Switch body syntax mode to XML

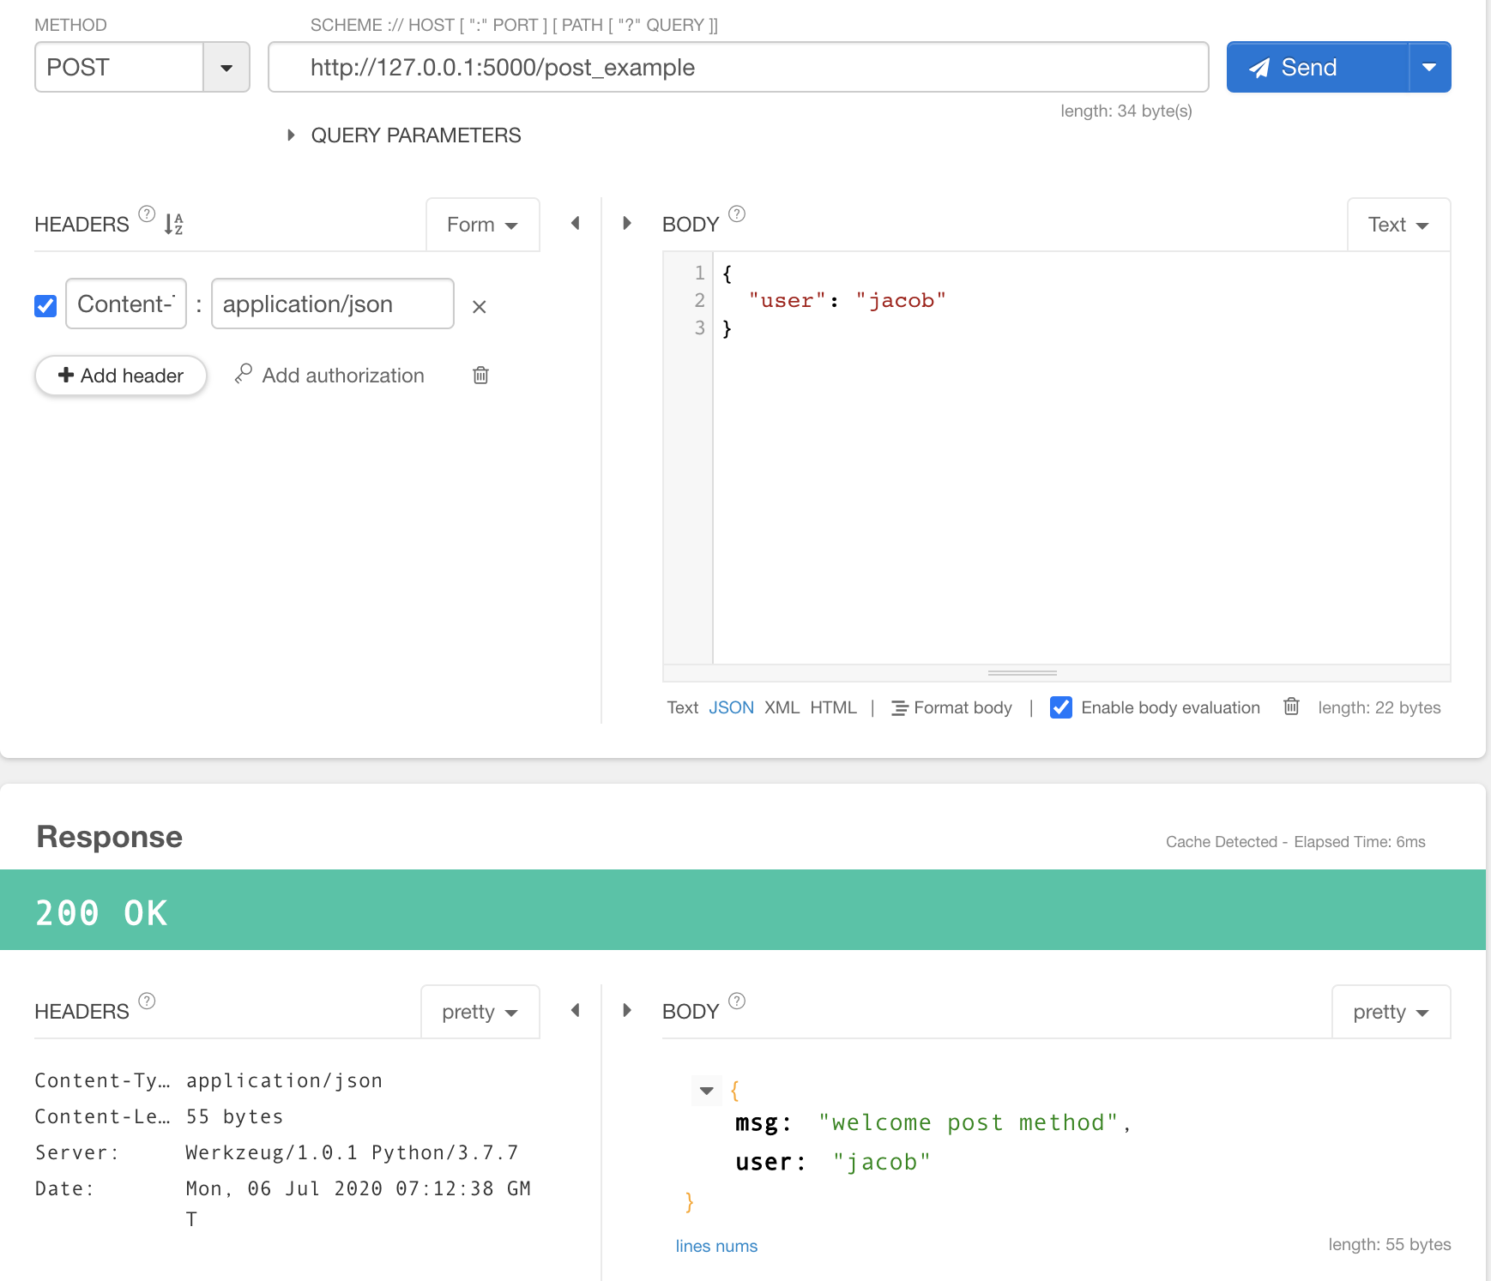tap(782, 707)
